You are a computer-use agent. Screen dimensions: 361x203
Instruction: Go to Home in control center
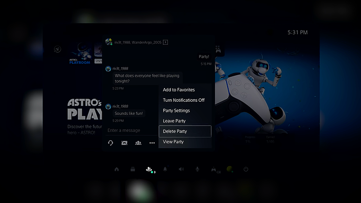(x=117, y=169)
